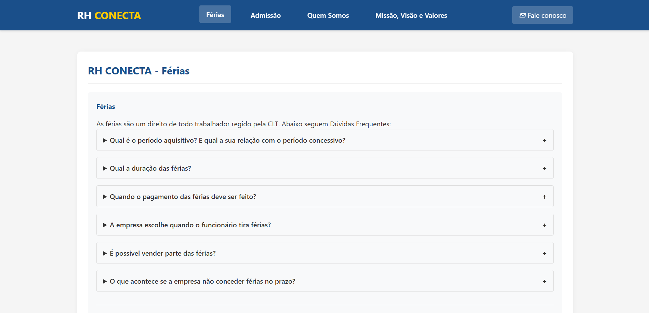Navigate to Missão, Visão e Valores
Image resolution: width=649 pixels, height=313 pixels.
pyautogui.click(x=411, y=15)
